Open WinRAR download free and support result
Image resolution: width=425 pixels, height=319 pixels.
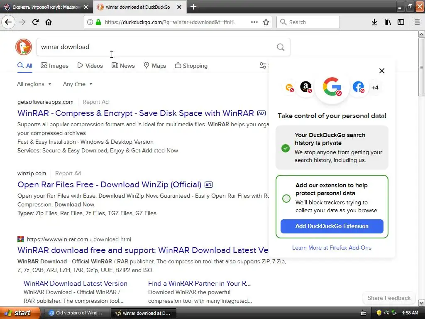(143, 250)
